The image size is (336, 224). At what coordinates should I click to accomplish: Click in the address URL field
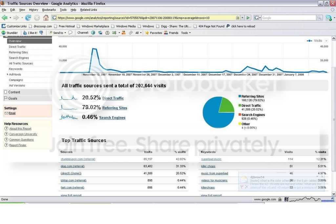[x=146, y=18]
